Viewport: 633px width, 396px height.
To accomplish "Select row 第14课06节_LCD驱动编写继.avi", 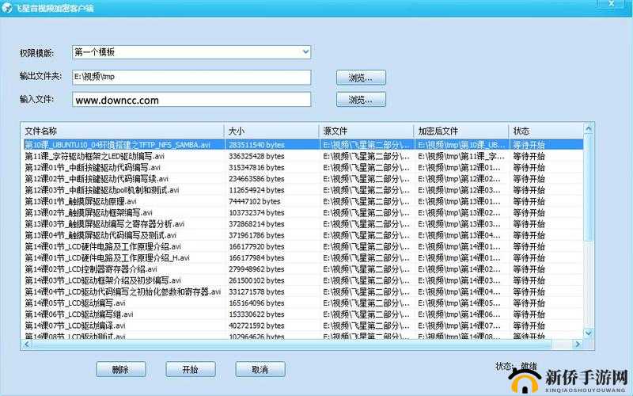I will (x=303, y=314).
